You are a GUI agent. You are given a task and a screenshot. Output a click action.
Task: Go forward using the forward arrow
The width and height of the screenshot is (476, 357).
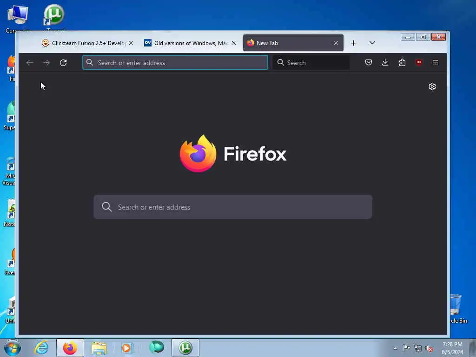click(x=46, y=63)
